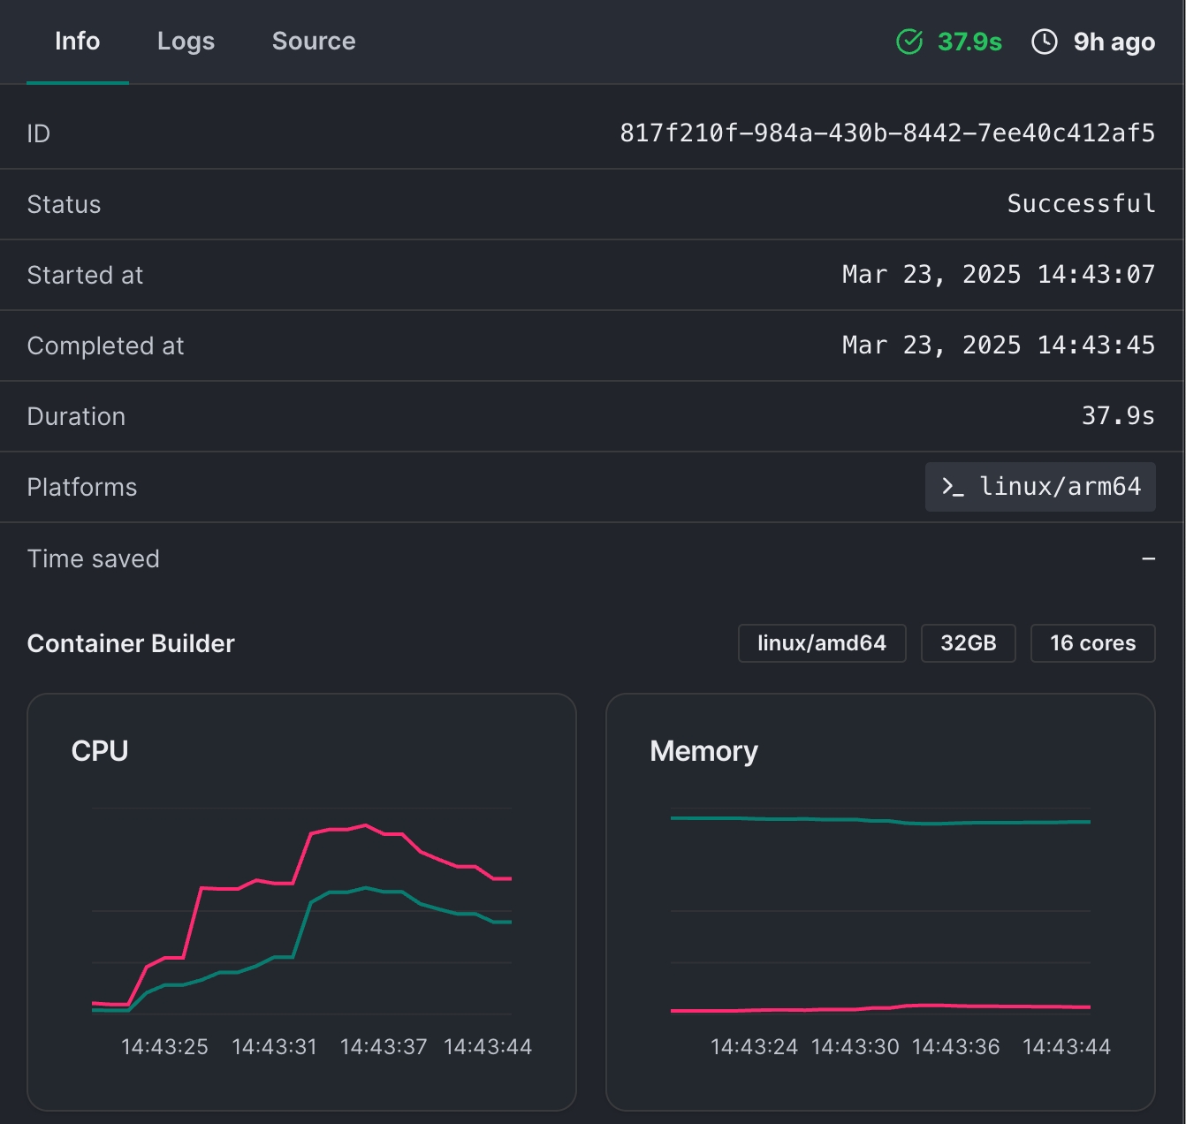Click the 32GB memory tag
The image size is (1186, 1124).
pyautogui.click(x=968, y=643)
